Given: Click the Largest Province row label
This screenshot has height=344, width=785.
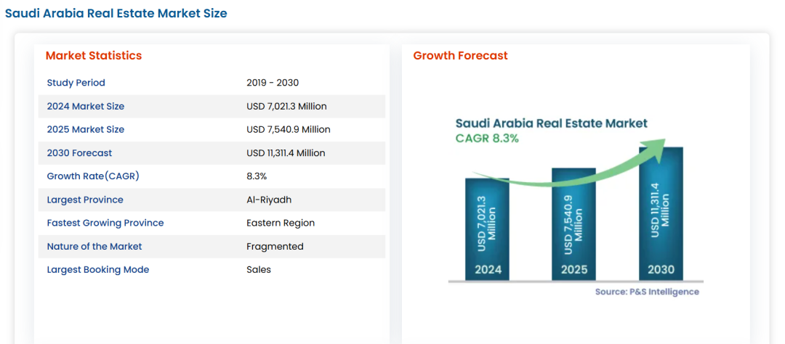Looking at the screenshot, I should (x=85, y=200).
